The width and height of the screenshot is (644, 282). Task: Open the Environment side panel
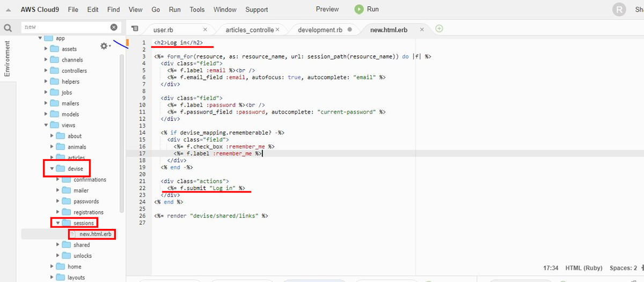[7, 58]
